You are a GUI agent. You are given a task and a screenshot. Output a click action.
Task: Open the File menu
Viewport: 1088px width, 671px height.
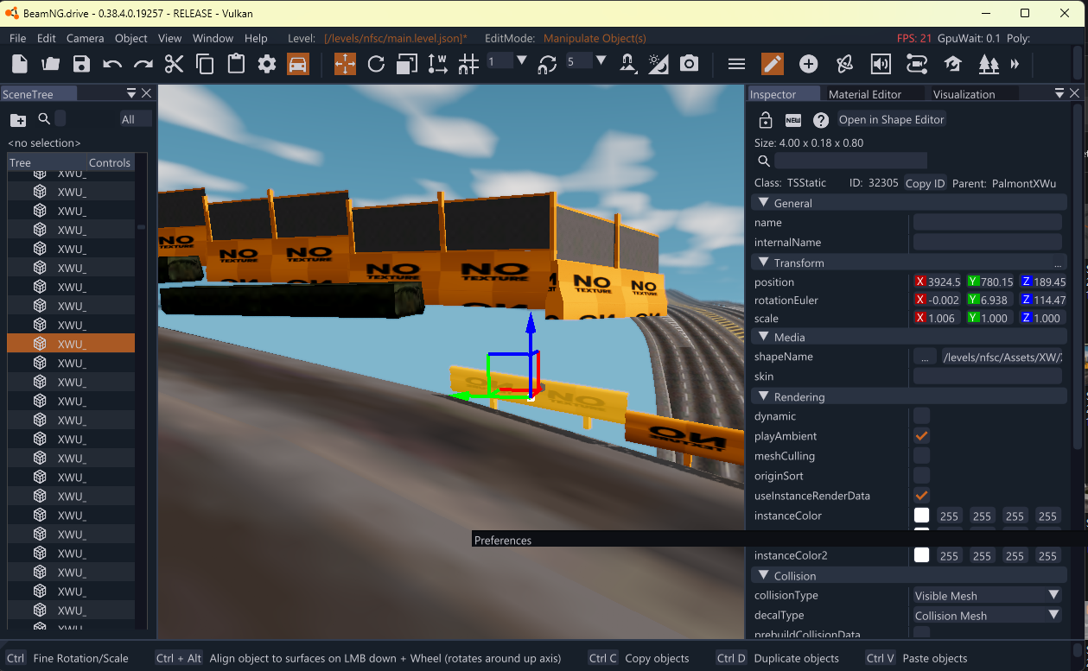18,38
